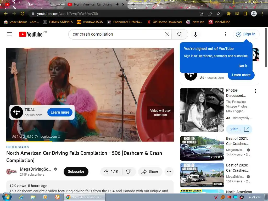This screenshot has width=268, height=201.
Task: Open the windows ISOS bookmark
Action: (90, 22)
